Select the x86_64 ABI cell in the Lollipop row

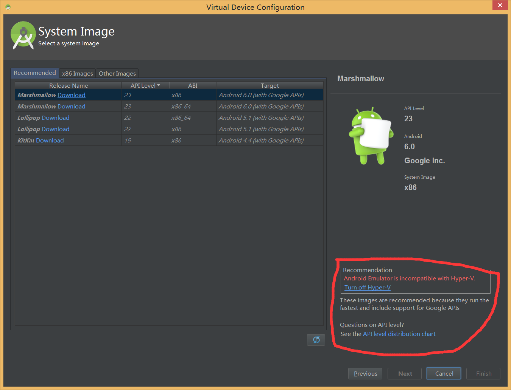coord(193,118)
